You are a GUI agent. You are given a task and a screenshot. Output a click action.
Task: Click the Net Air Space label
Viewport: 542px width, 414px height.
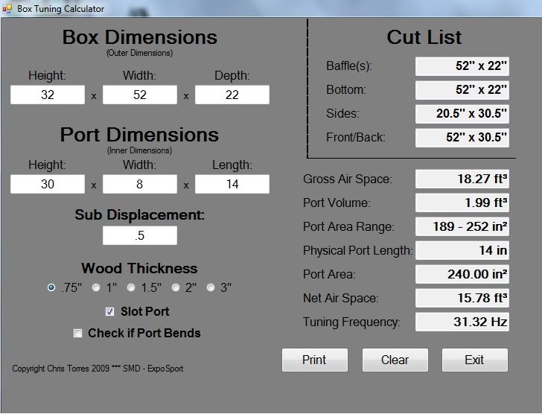[341, 299]
